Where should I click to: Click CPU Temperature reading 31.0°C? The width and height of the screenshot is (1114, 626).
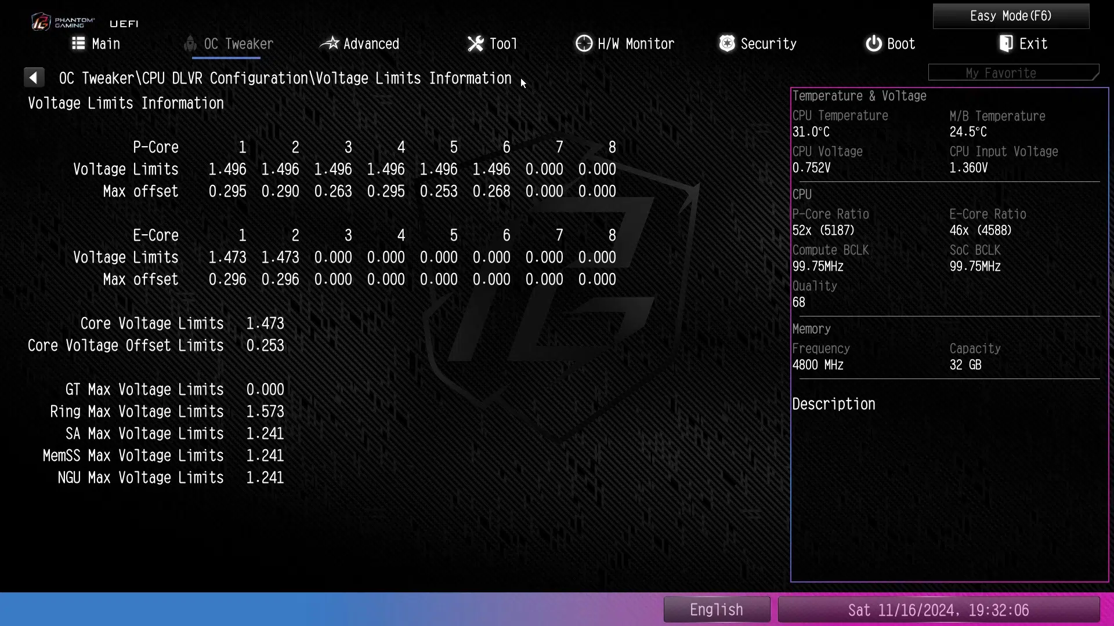coord(811,132)
